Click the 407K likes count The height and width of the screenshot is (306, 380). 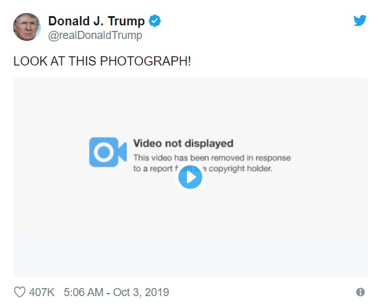pos(41,292)
